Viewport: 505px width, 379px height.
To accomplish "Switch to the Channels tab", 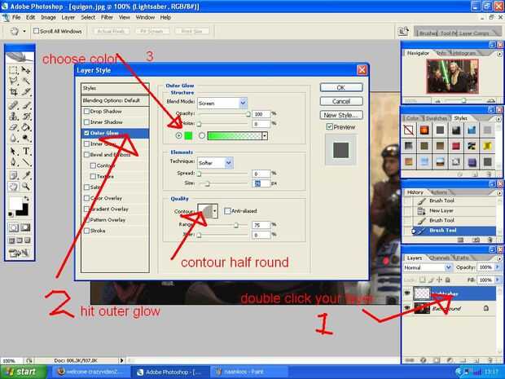I will point(440,258).
